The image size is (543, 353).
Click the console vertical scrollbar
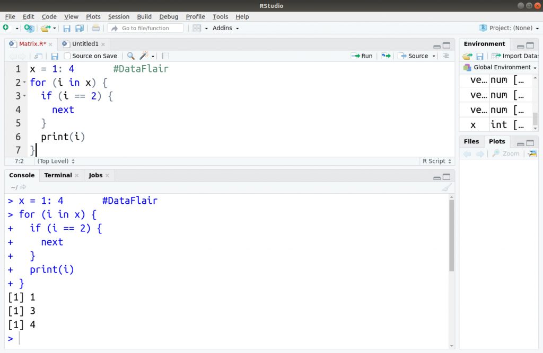(452, 235)
